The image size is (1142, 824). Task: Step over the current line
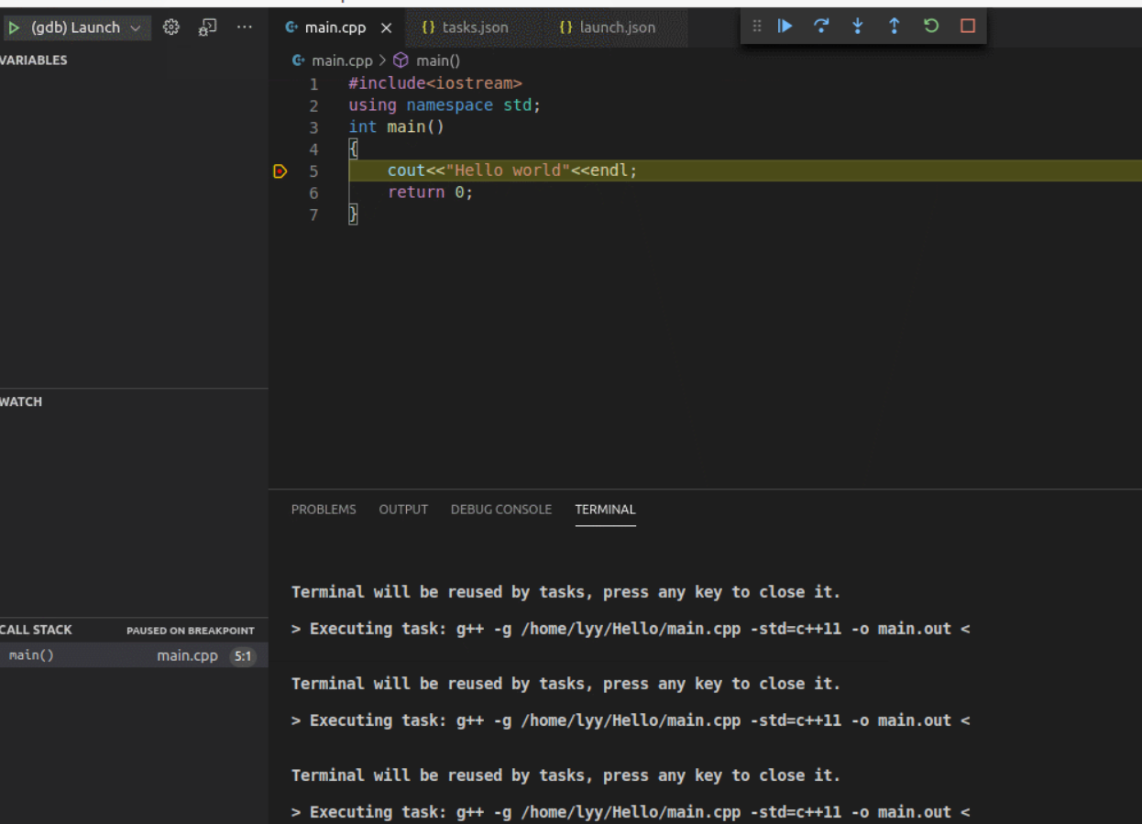(822, 27)
